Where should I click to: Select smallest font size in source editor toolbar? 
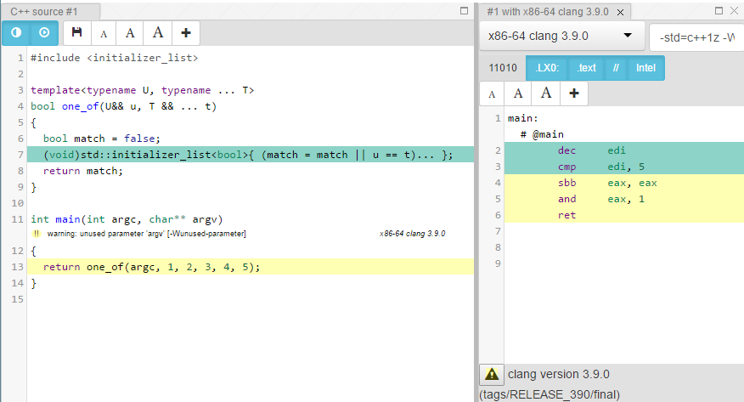coord(104,34)
